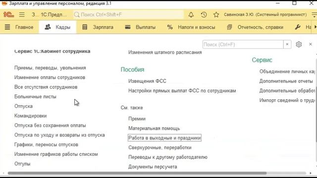Click the horizontal scrollbar right arrow
Screen dimensions: 317x178
tap(311, 173)
